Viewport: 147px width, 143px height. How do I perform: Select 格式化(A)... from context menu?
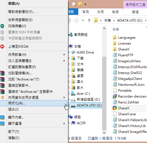34,103
